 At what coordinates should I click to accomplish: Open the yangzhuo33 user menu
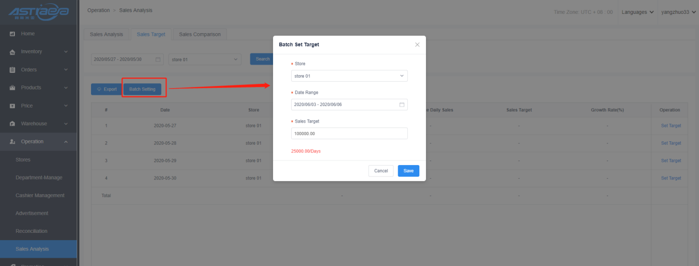(x=677, y=12)
